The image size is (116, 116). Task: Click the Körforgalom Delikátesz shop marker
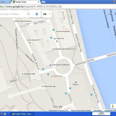coord(50,65)
